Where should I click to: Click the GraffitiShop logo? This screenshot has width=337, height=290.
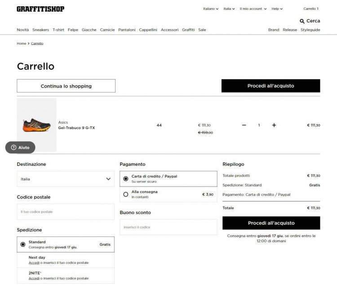[x=40, y=9]
